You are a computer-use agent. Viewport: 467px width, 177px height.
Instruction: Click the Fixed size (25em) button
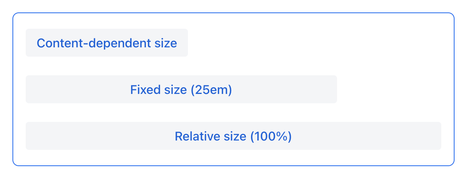[181, 90]
